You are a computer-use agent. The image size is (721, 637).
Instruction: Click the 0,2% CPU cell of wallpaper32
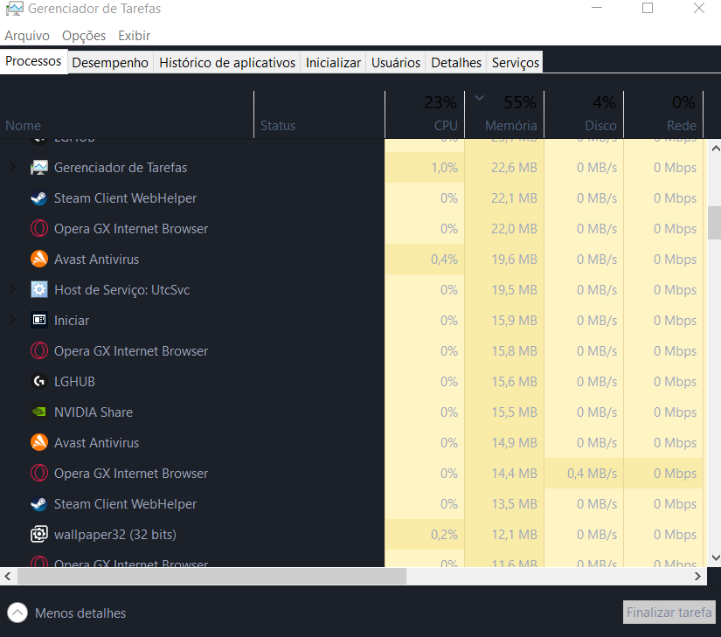coord(425,535)
